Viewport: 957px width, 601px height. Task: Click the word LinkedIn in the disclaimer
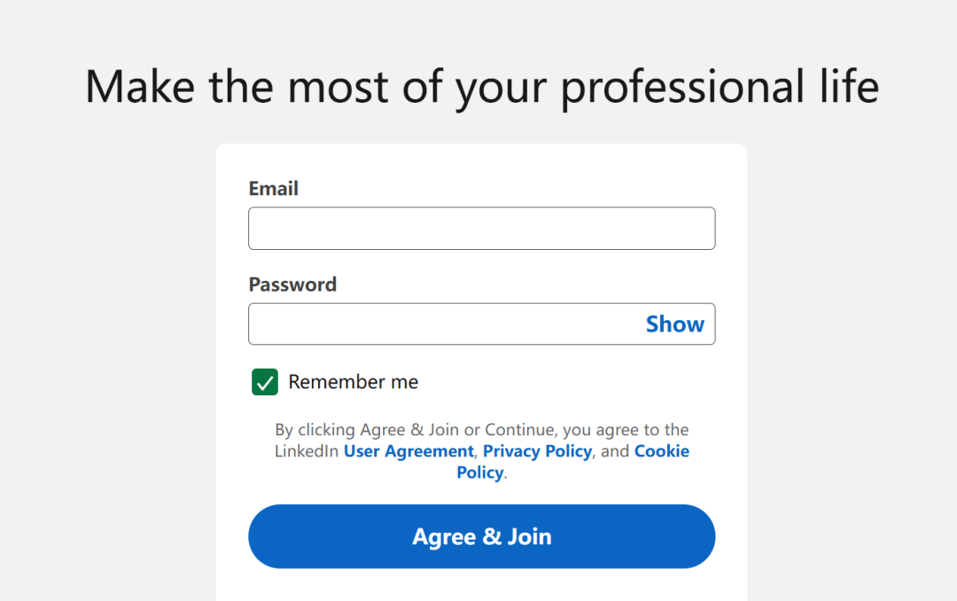click(x=307, y=451)
